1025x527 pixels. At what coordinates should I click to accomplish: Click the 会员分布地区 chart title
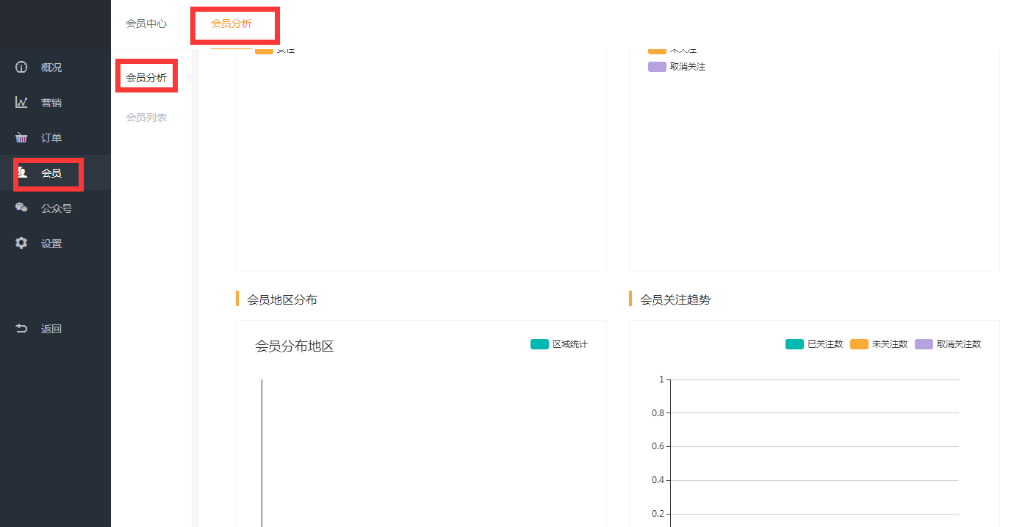(294, 346)
